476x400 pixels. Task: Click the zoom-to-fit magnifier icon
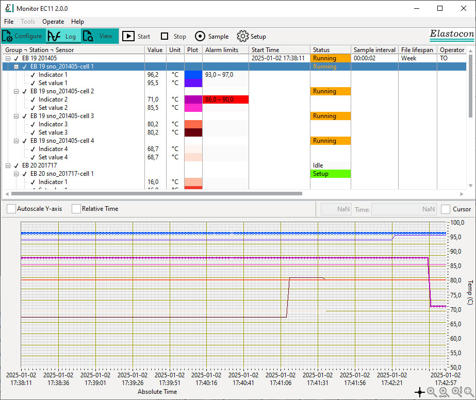tap(469, 392)
